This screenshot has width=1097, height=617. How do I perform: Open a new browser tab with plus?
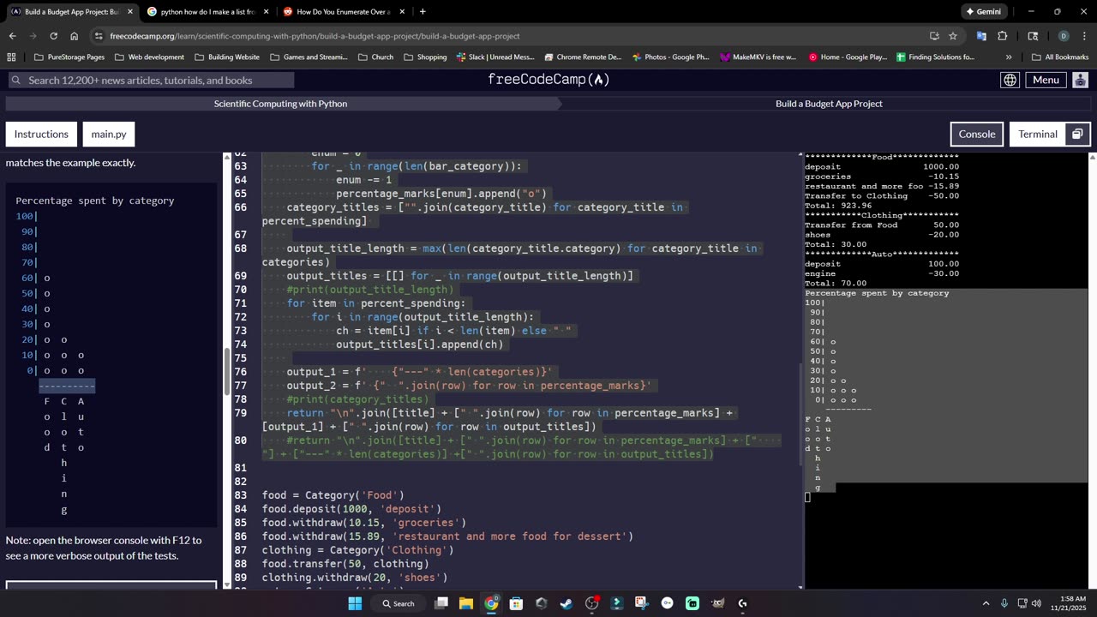(423, 12)
